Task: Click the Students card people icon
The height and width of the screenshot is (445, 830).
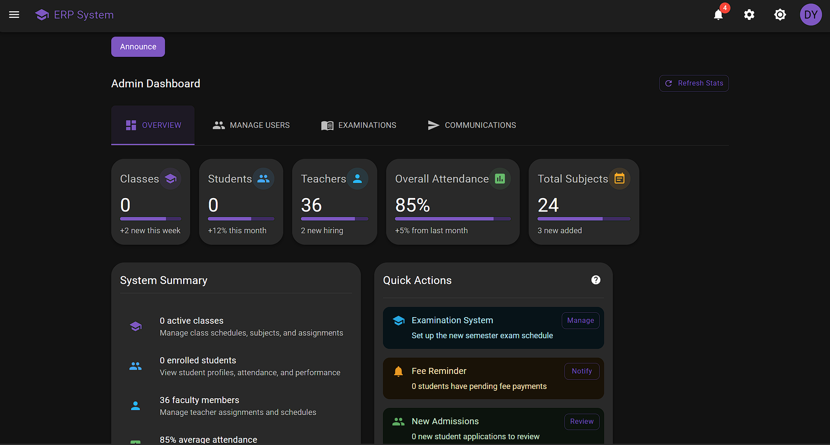Action: (263, 179)
